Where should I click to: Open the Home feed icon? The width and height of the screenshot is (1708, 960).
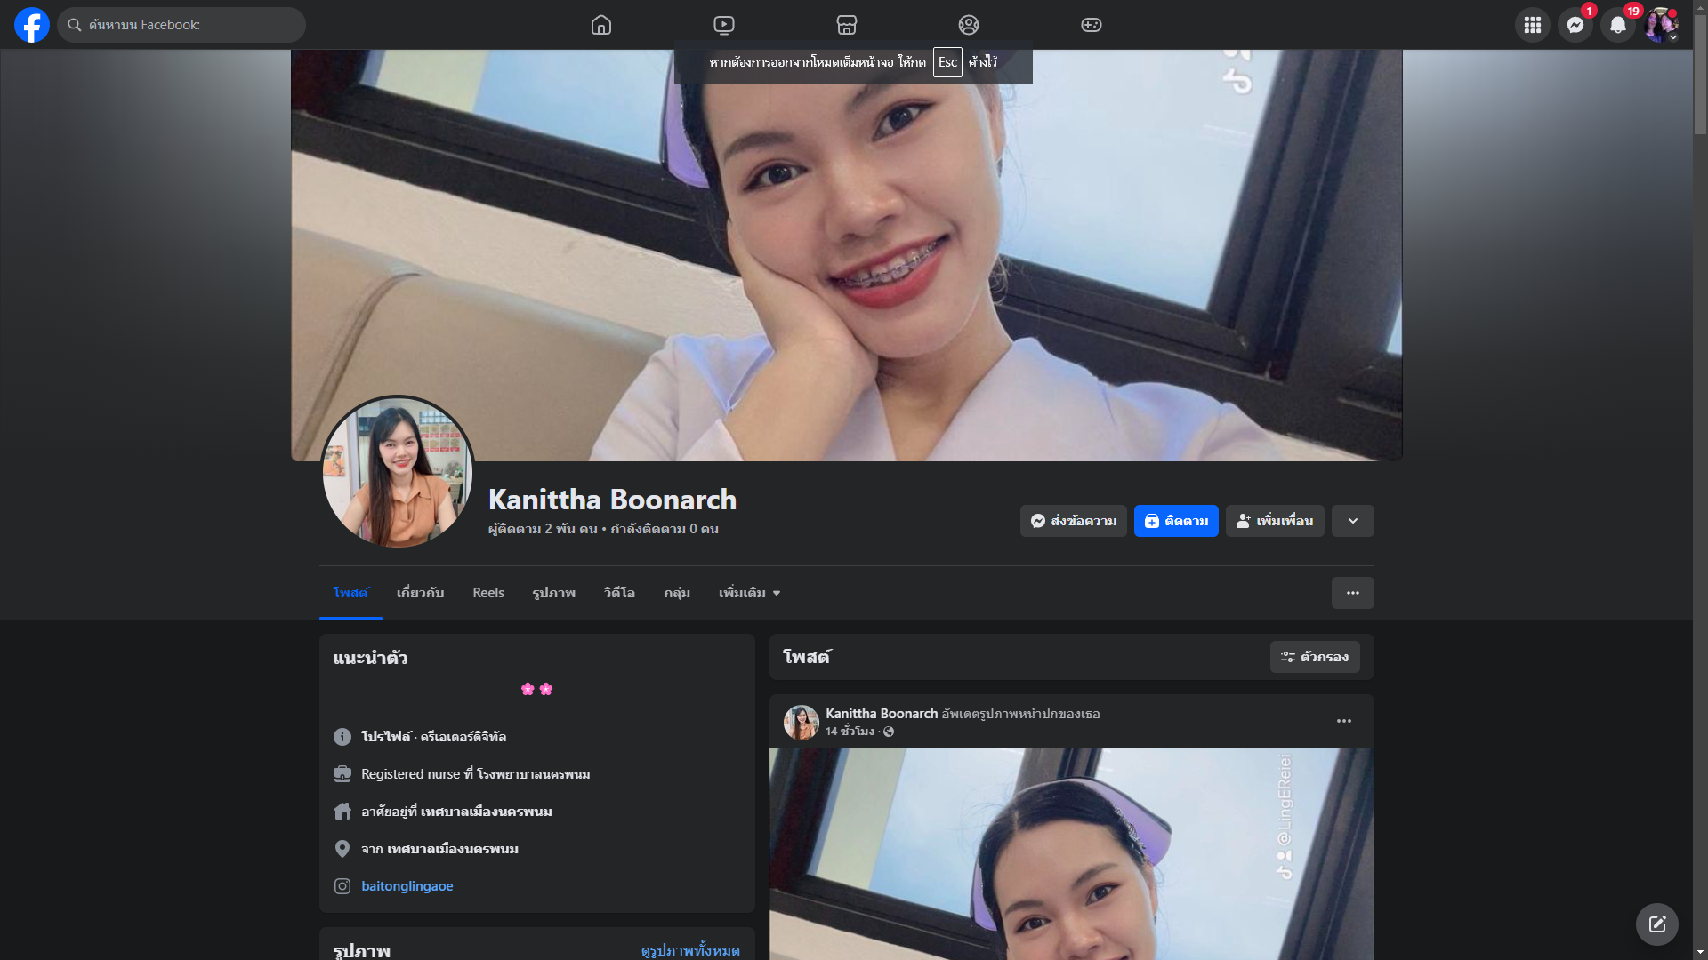(x=601, y=25)
